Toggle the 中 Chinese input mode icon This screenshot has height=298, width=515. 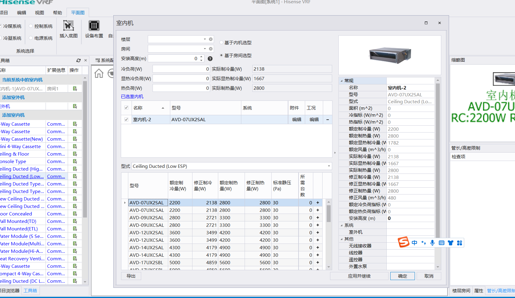point(414,243)
